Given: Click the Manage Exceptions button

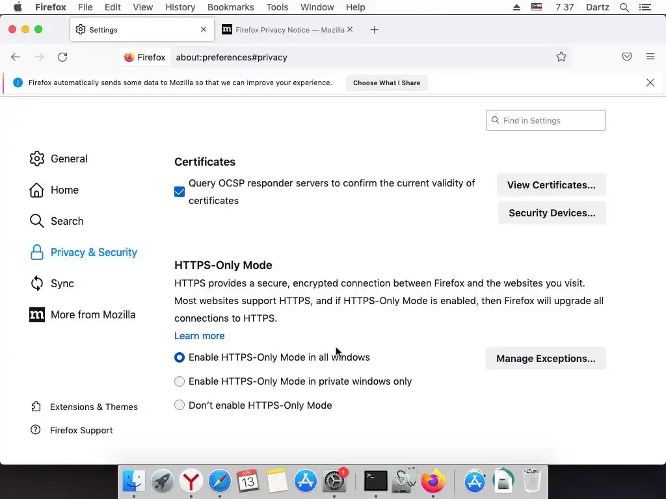Looking at the screenshot, I should point(546,359).
